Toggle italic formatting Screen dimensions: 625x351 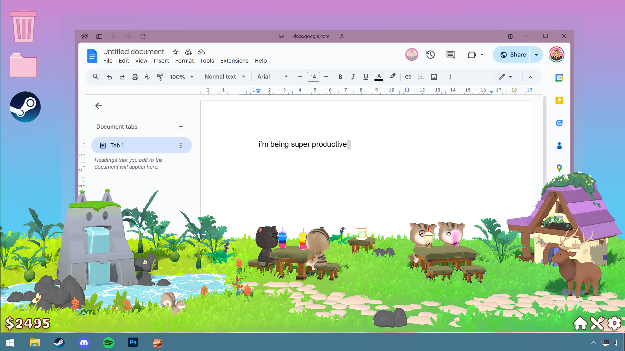[353, 77]
